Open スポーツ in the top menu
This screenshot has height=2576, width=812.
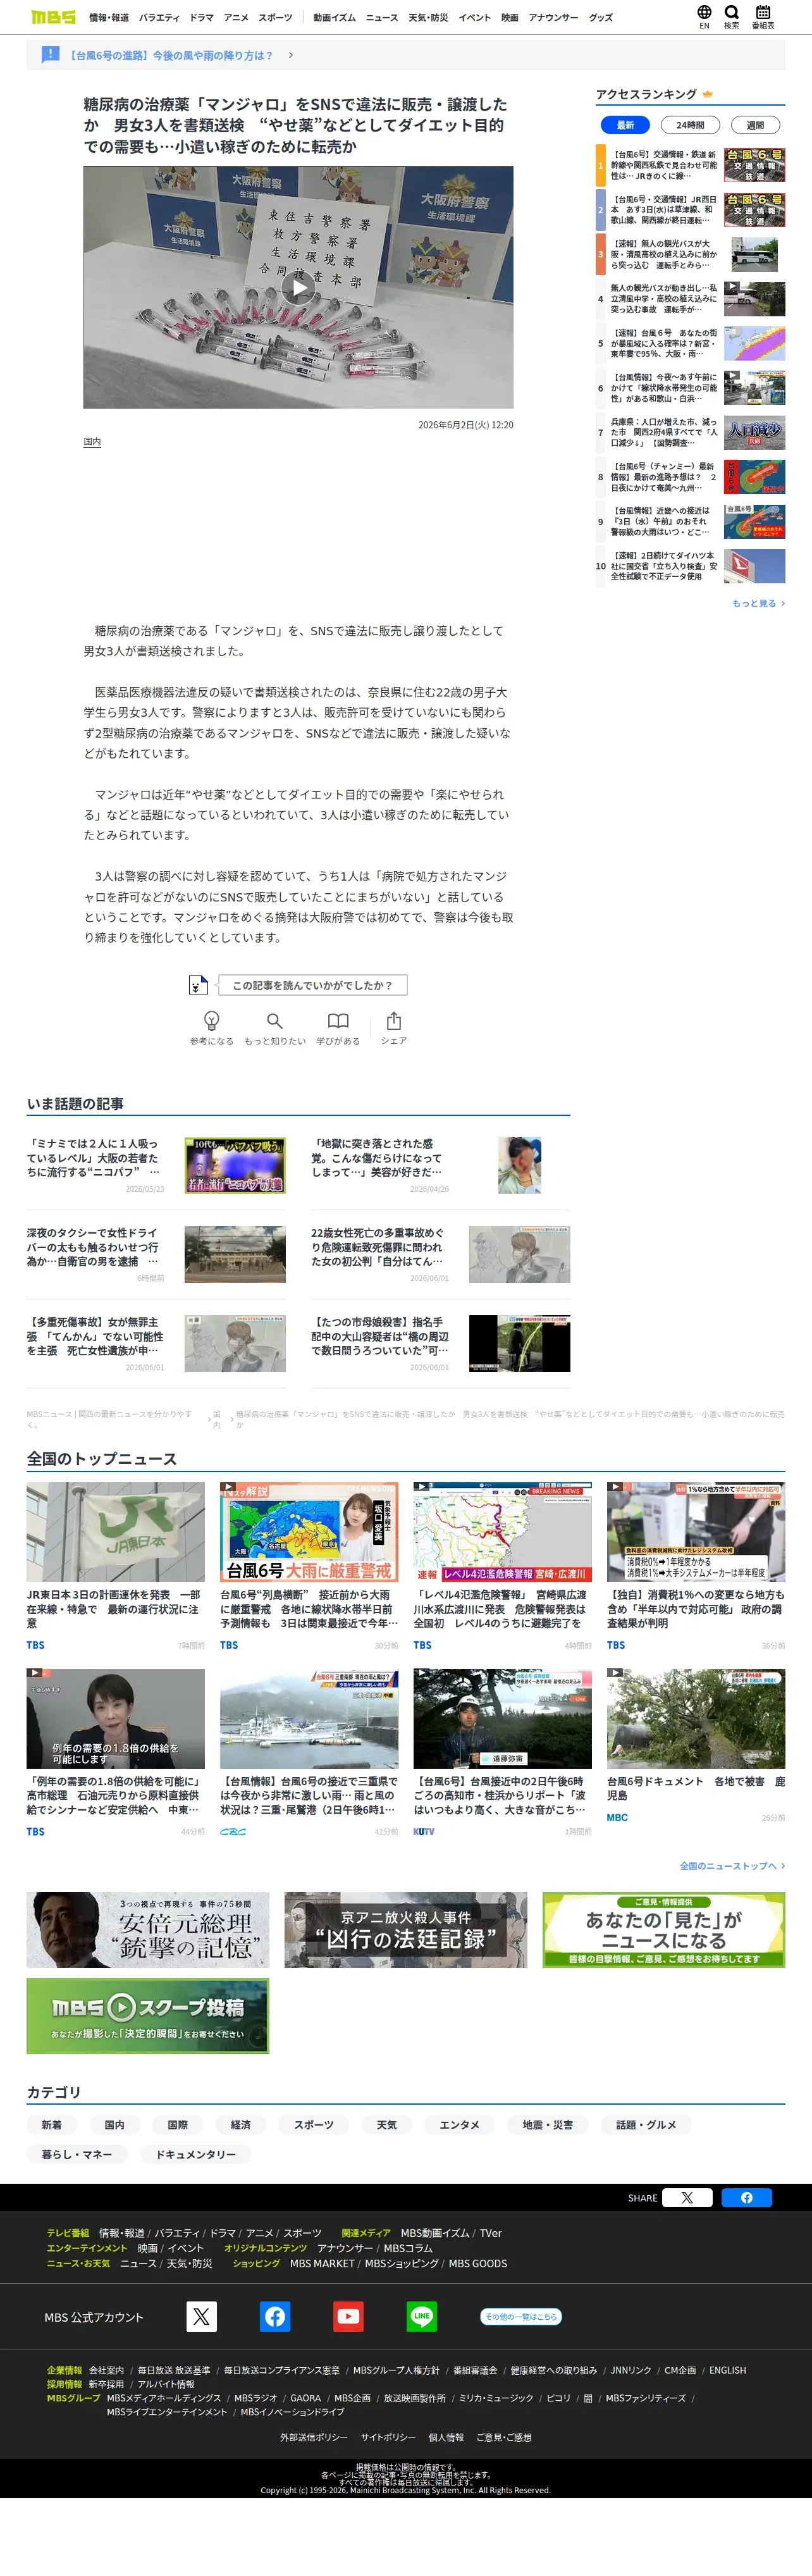[275, 17]
